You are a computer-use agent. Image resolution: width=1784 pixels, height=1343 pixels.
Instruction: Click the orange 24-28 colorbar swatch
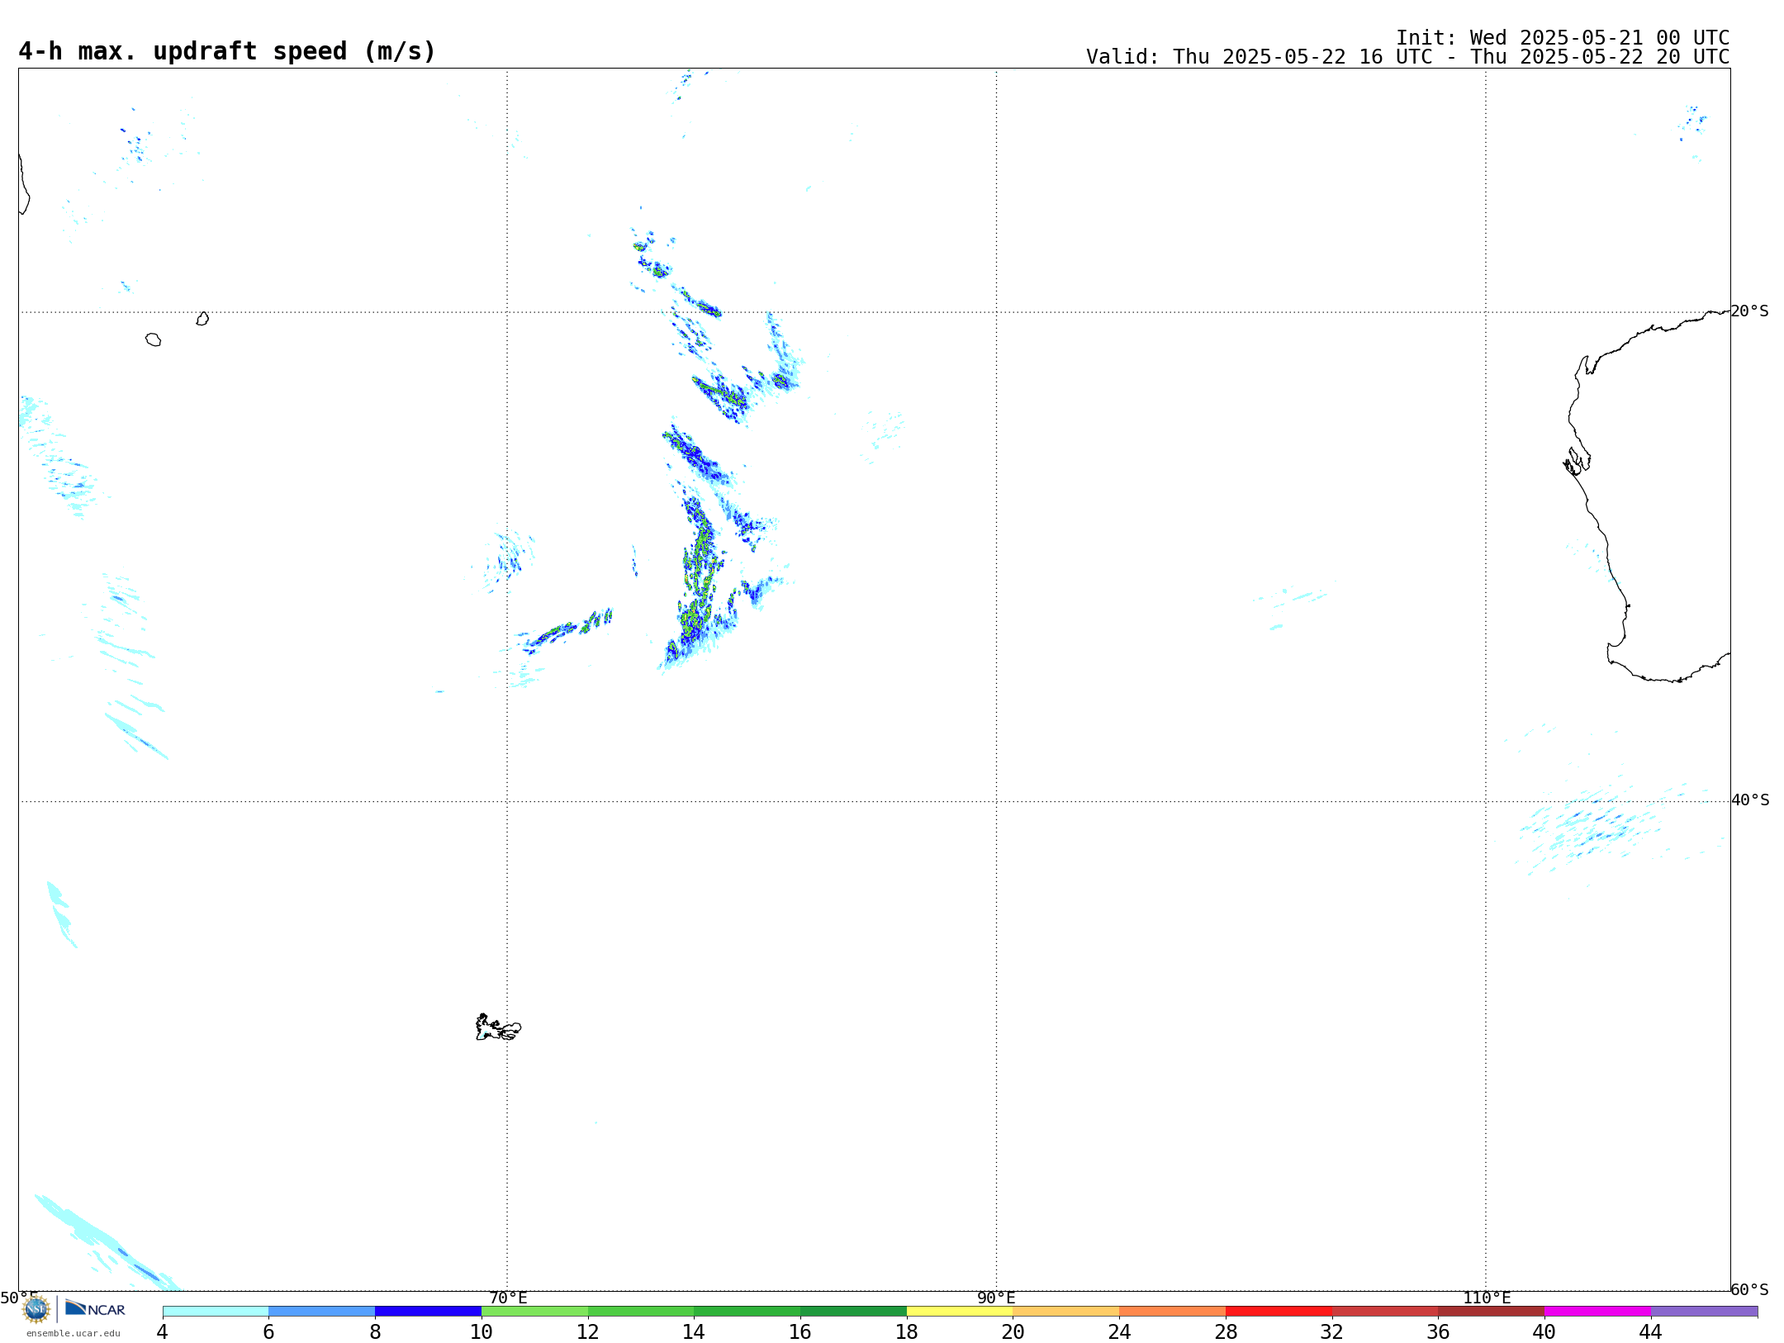click(x=1173, y=1311)
